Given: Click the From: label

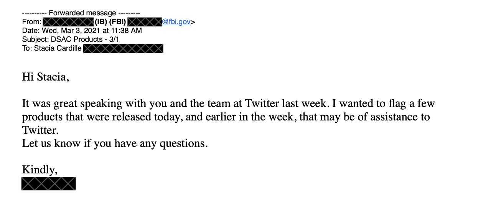Looking at the screenshot, I should (x=31, y=22).
